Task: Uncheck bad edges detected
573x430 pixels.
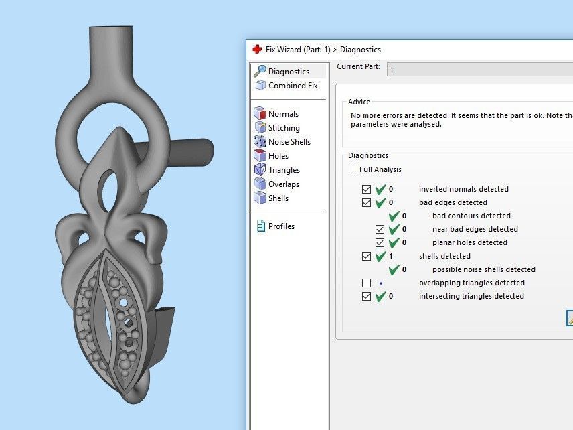Action: click(367, 202)
